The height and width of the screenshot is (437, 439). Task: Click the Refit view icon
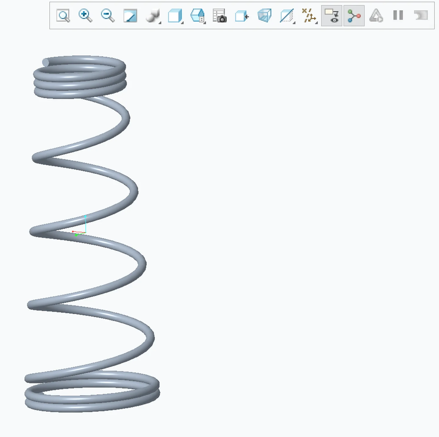(x=63, y=16)
